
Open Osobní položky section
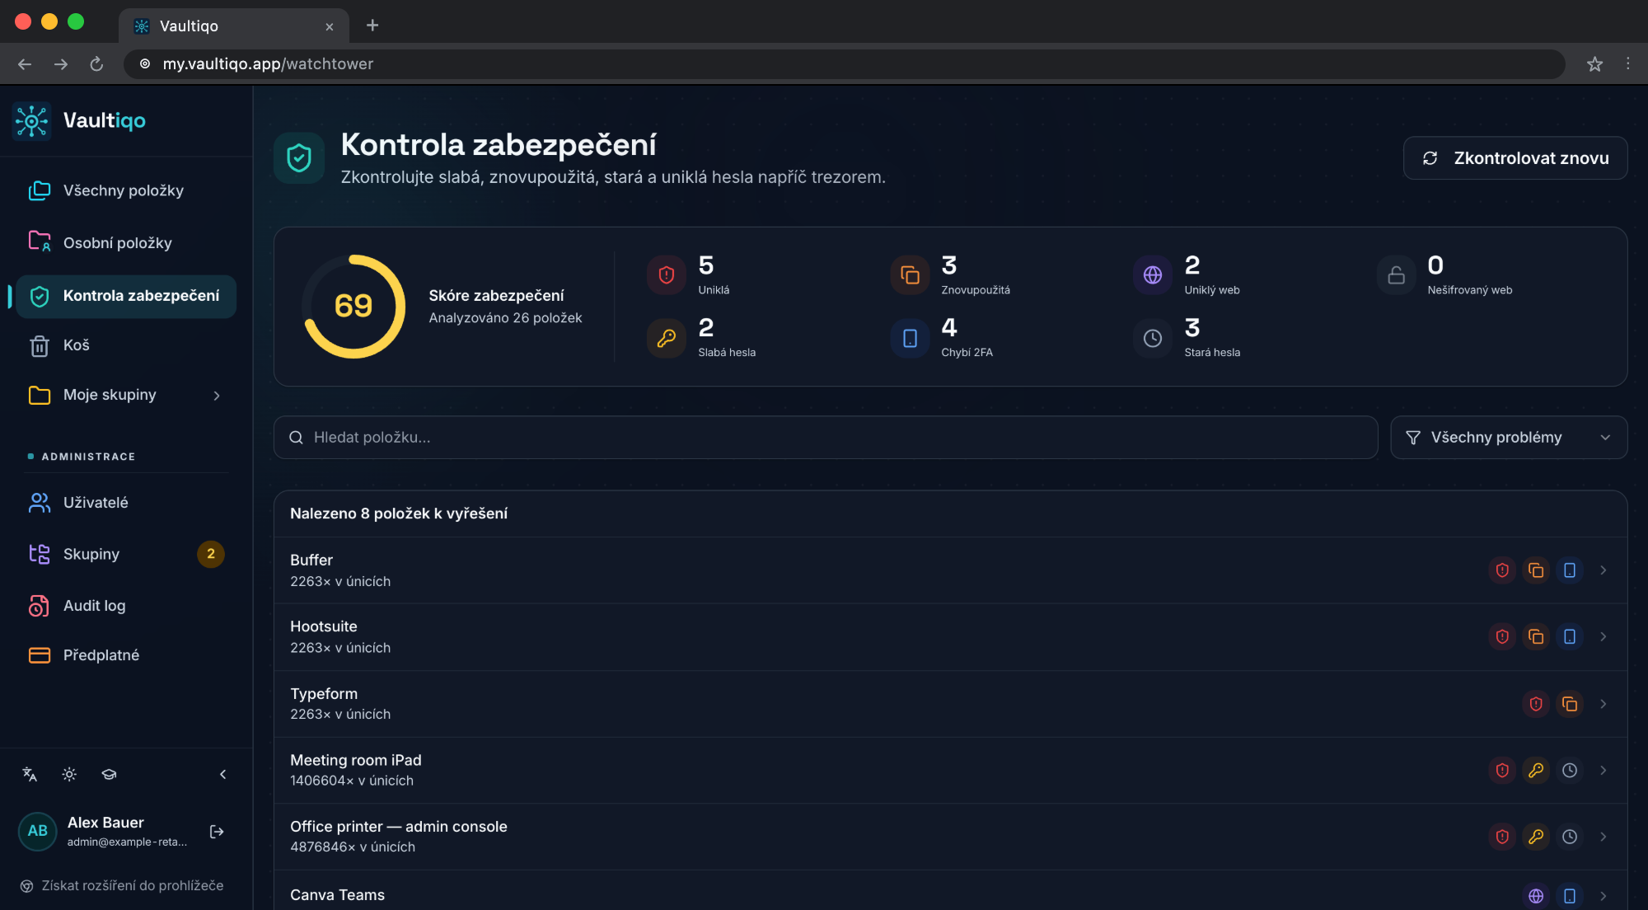click(x=126, y=243)
